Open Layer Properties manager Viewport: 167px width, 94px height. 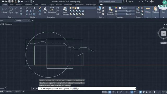(65, 11)
